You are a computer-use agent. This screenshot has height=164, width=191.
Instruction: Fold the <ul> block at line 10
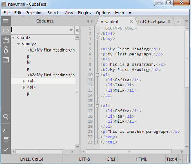(98, 75)
